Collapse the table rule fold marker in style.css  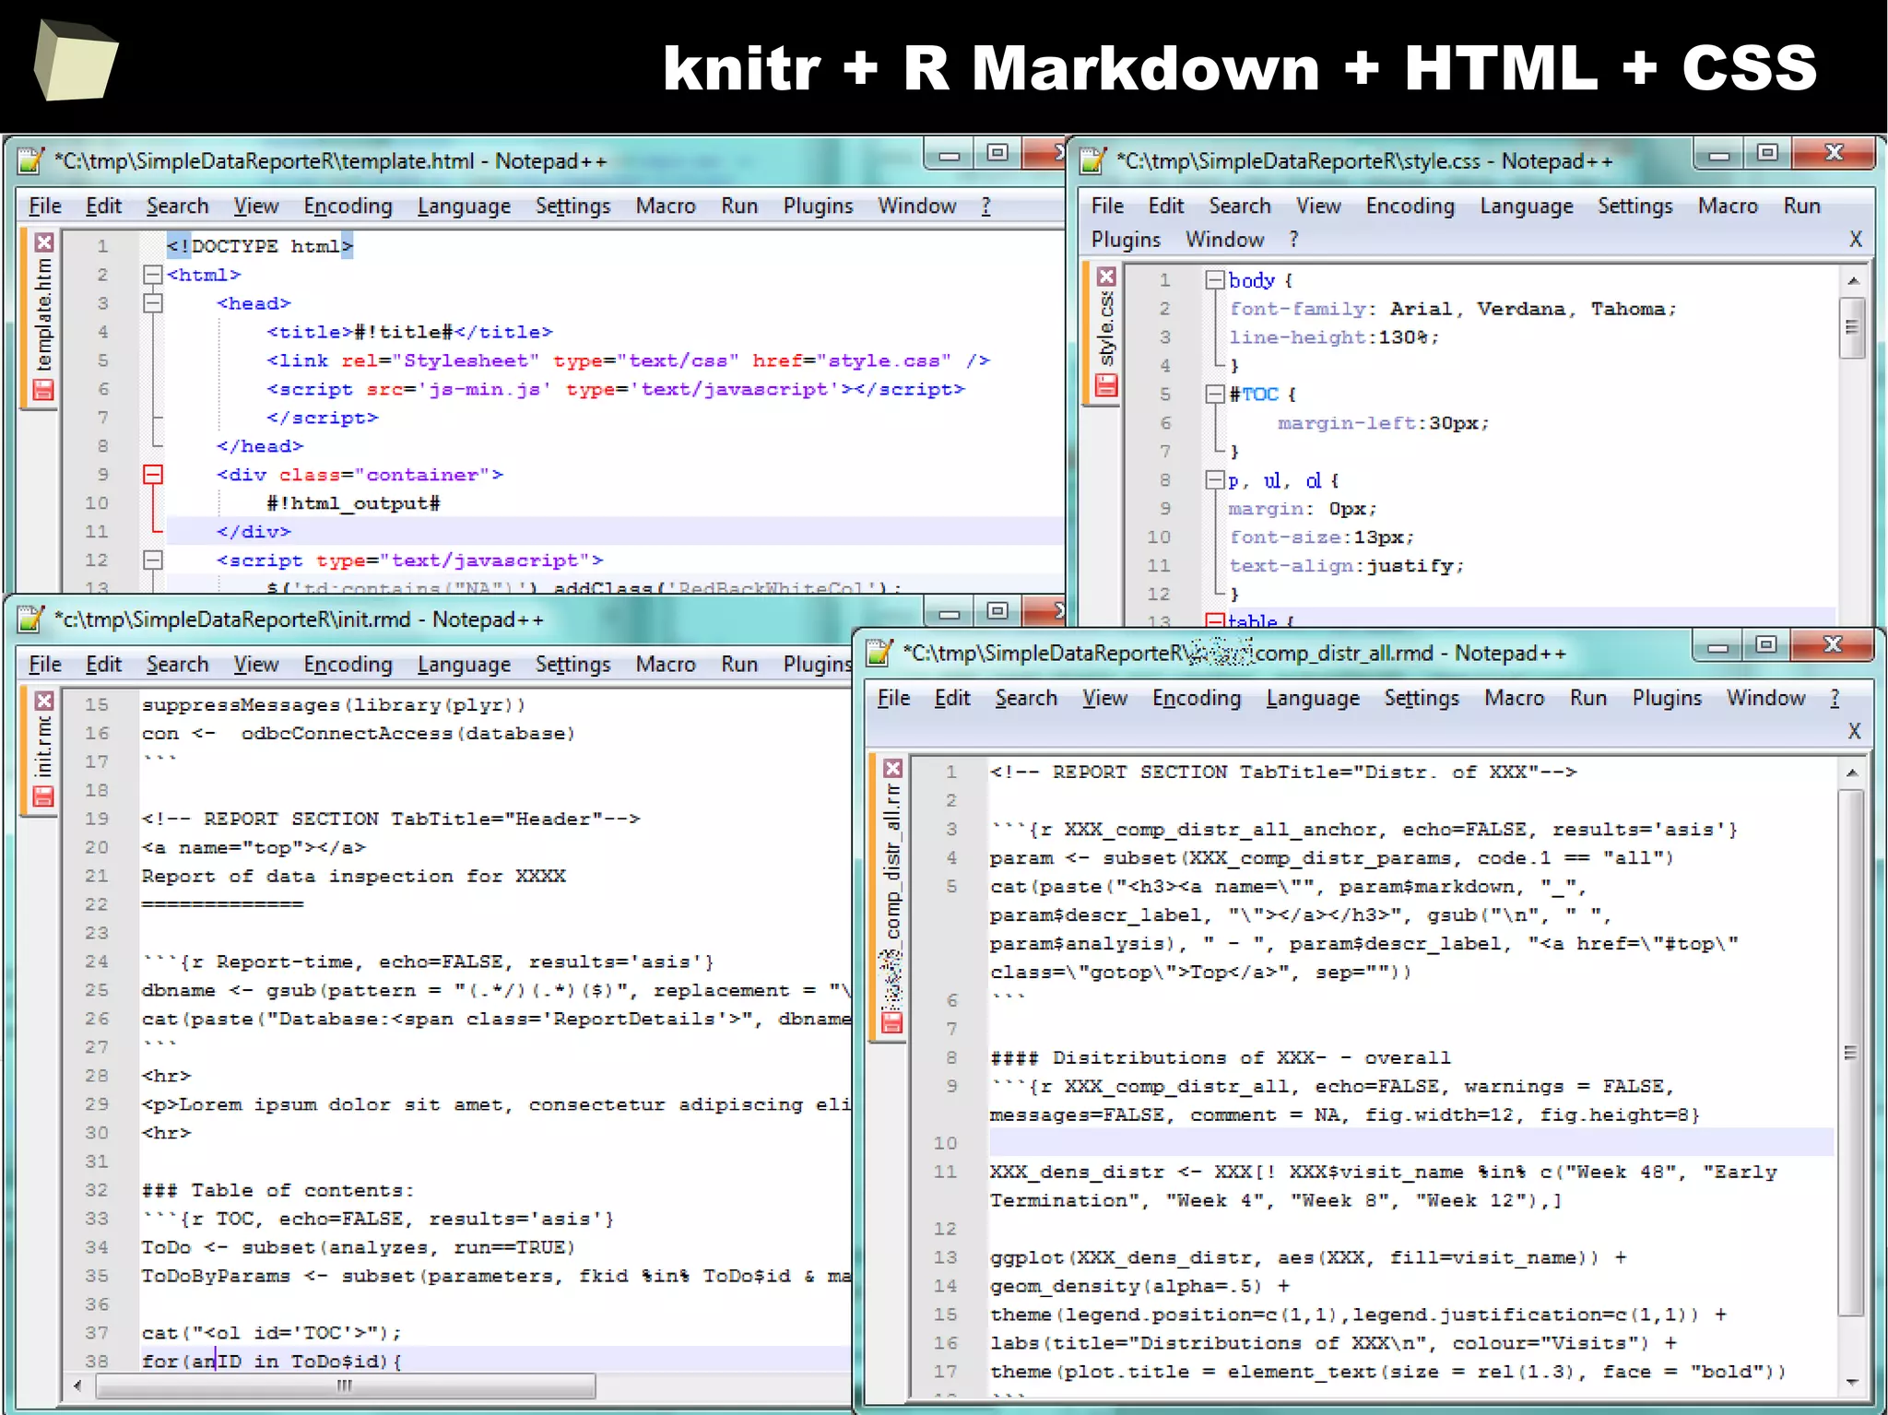coord(1216,621)
